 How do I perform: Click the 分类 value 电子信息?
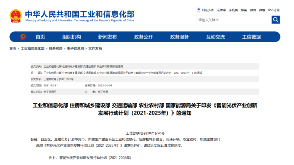(103, 92)
